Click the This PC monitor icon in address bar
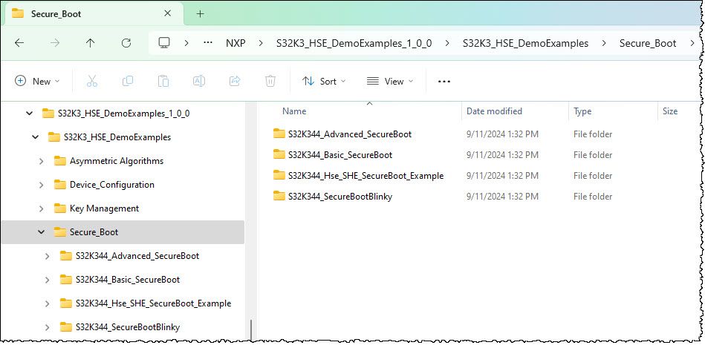705x345 pixels. pyautogui.click(x=164, y=43)
